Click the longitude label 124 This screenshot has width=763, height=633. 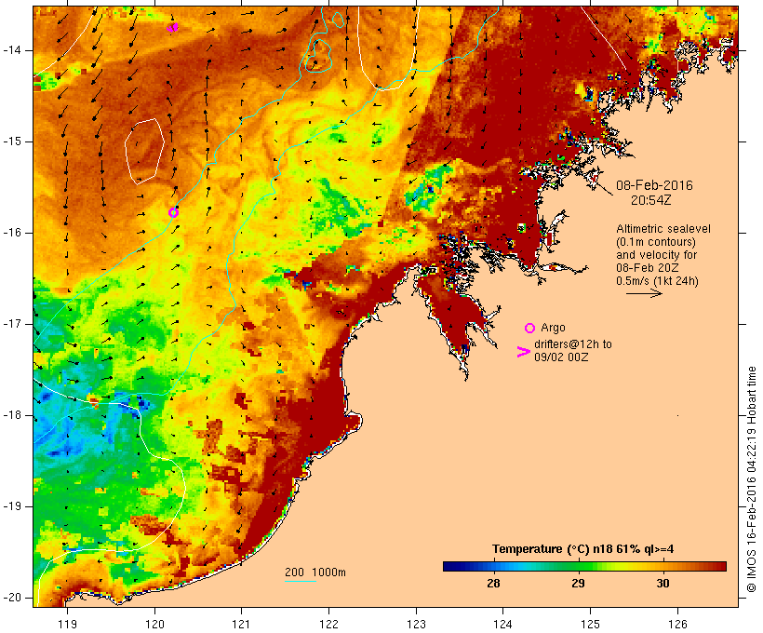pos(503,624)
